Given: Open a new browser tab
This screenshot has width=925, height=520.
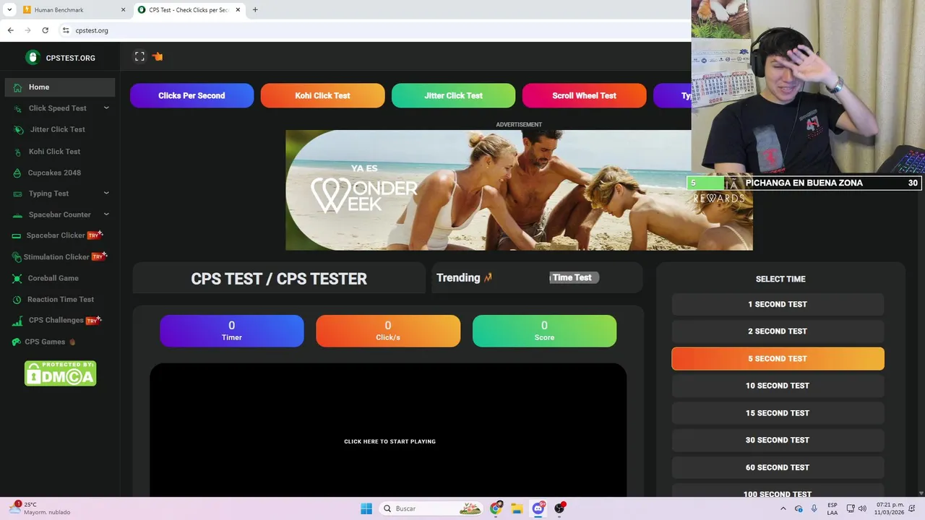Looking at the screenshot, I should [x=255, y=10].
